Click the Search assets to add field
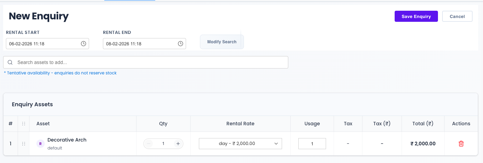The width and height of the screenshot is (483, 163). coord(146,62)
